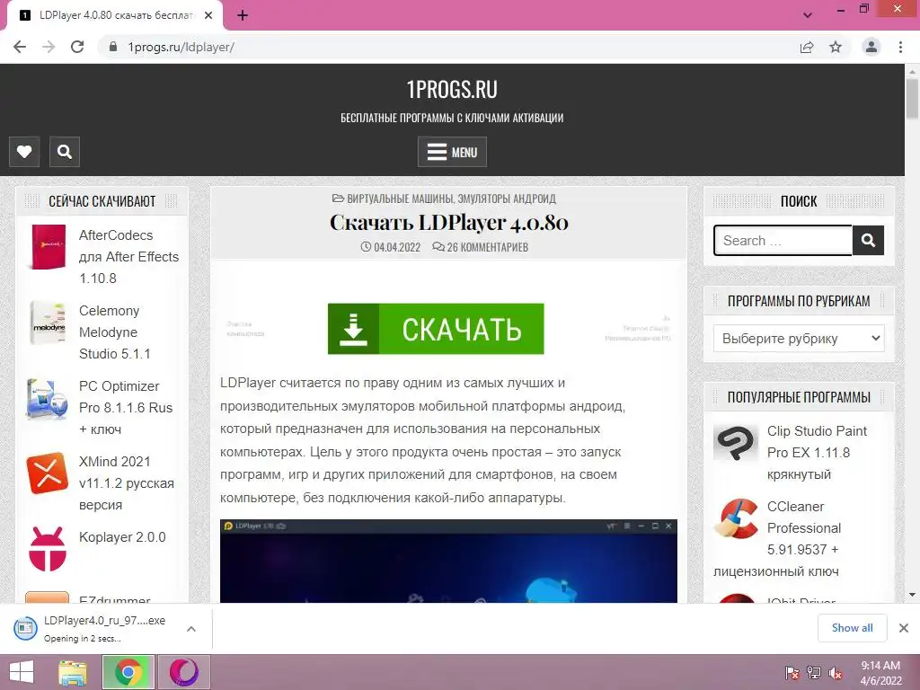The image size is (920, 690).
Task: Open the AfterCodecs box thumbnail
Action: click(49, 247)
